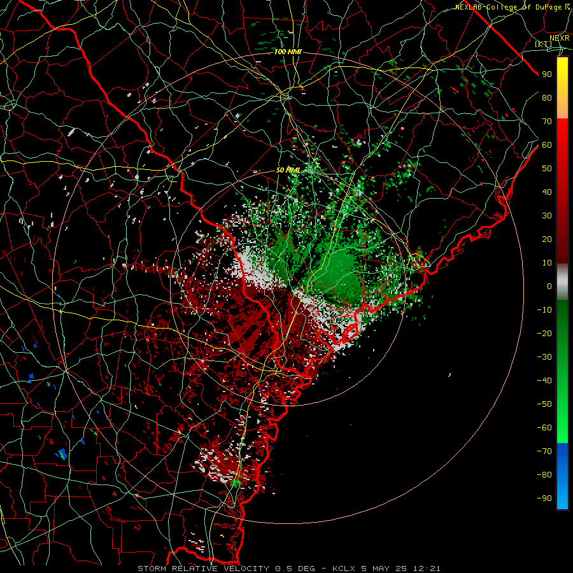
Task: Pick the gray zero band of the color bar
Action: pyautogui.click(x=562, y=282)
